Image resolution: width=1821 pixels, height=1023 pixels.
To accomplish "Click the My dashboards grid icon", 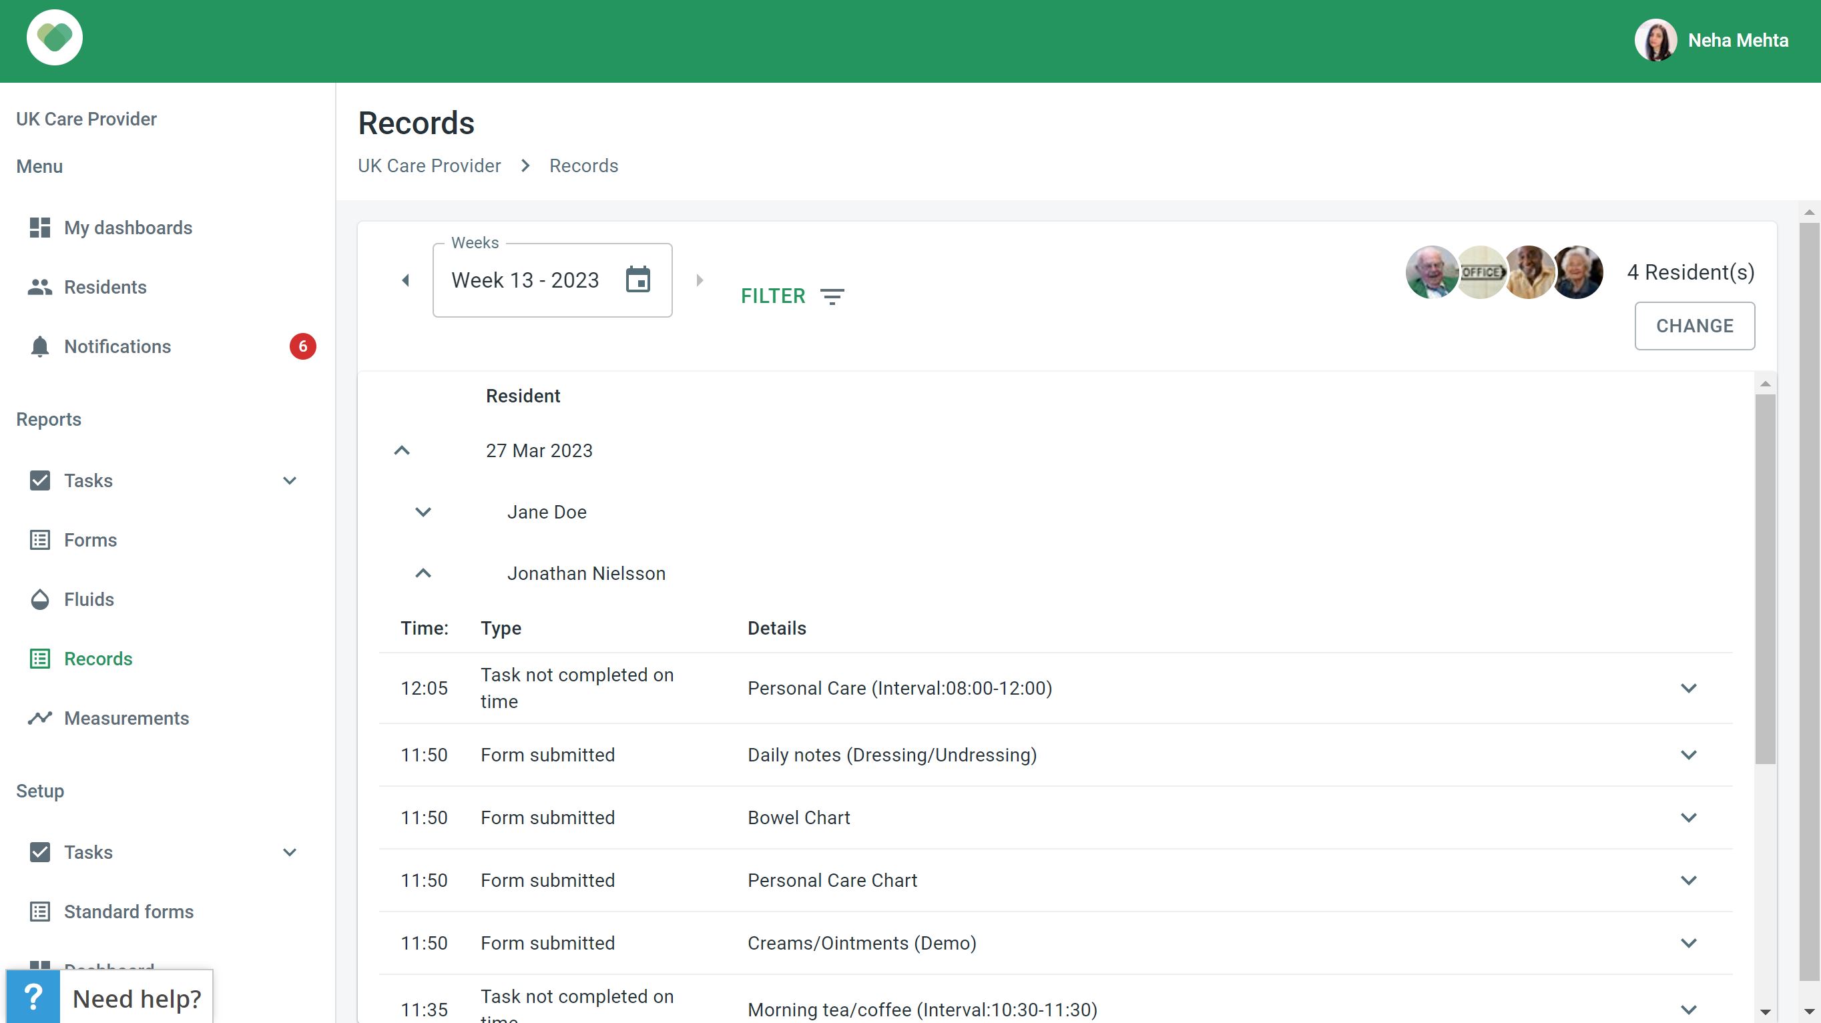I will tap(39, 228).
